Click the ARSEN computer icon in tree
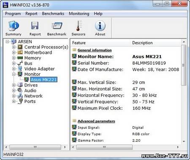 pos(14,41)
